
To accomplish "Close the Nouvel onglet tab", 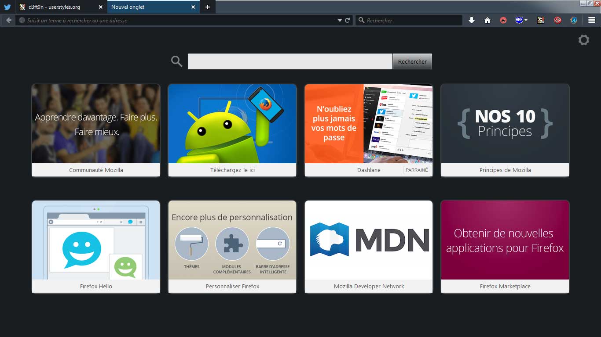I will pos(193,7).
